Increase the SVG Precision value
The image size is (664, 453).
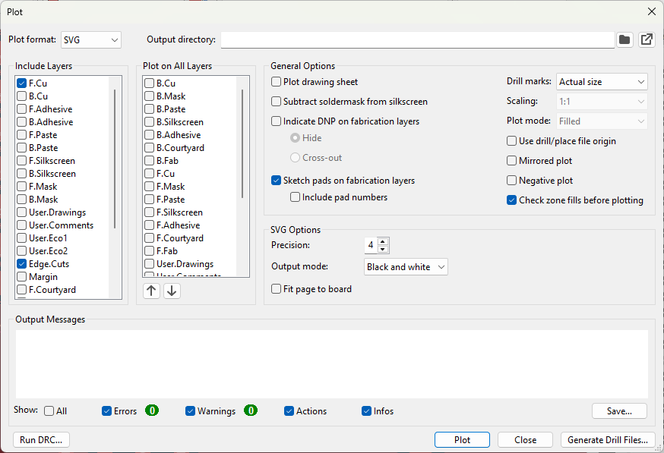(x=385, y=242)
